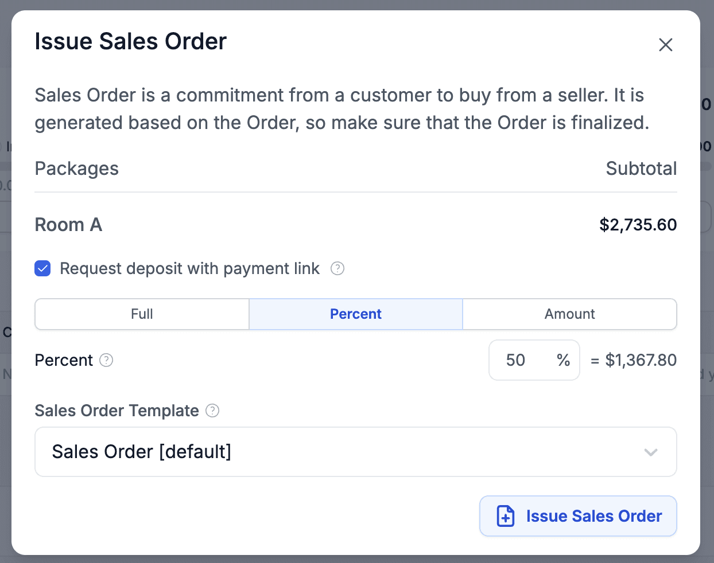The width and height of the screenshot is (714, 563).
Task: Click the $2,735.60 subtotal value
Action: [x=638, y=225]
